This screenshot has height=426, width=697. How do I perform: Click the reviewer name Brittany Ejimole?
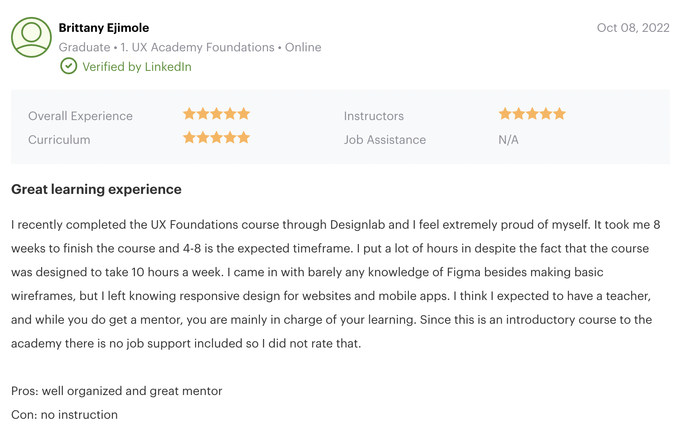[104, 28]
